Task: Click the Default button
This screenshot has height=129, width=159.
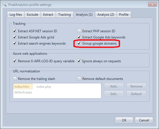Action: point(136,94)
